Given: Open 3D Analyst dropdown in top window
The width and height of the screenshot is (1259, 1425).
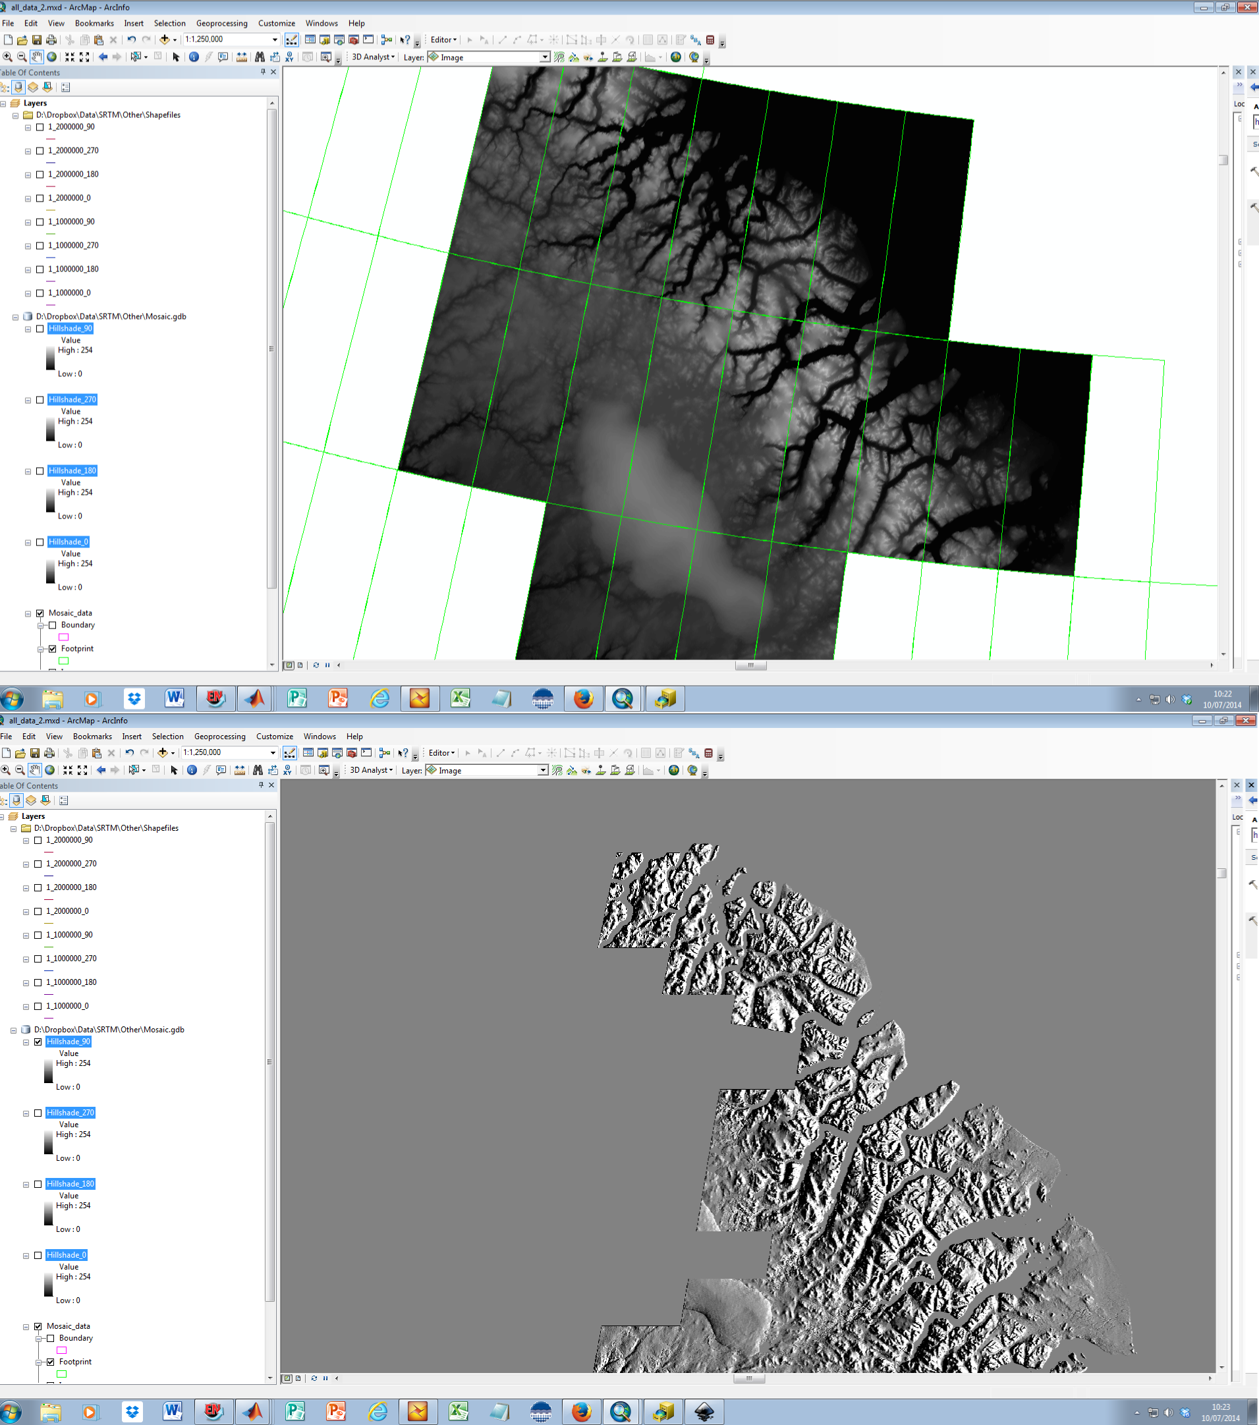Looking at the screenshot, I should point(373,57).
